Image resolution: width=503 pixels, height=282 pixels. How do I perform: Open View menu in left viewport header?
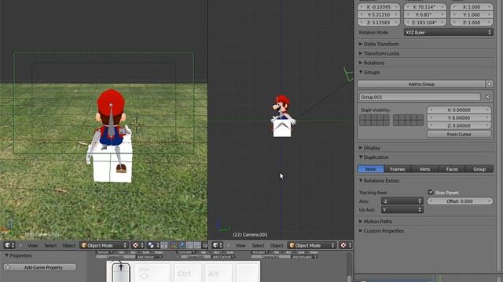pyautogui.click(x=32, y=245)
